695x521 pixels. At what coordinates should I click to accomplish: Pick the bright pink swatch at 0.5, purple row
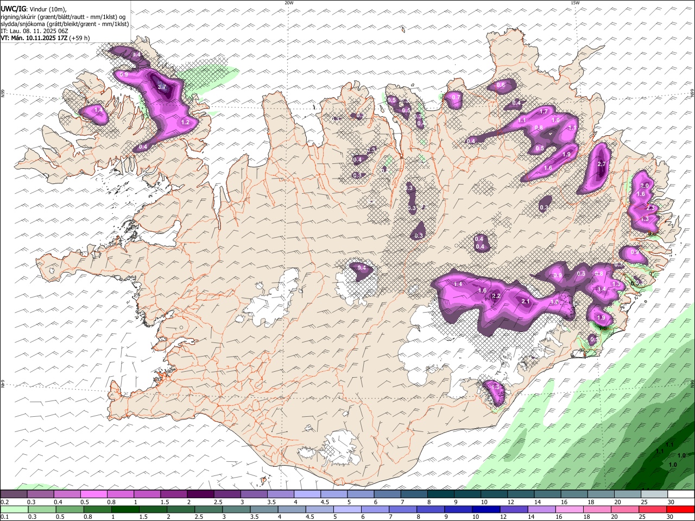coord(93,494)
